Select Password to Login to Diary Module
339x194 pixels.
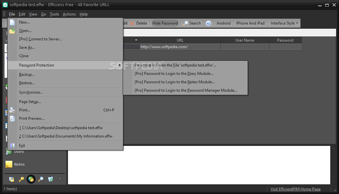coord(185,74)
